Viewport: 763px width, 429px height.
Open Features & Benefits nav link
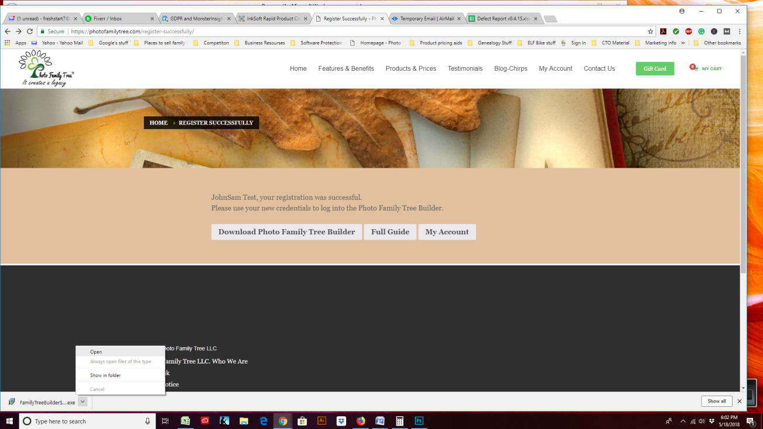pyautogui.click(x=346, y=68)
